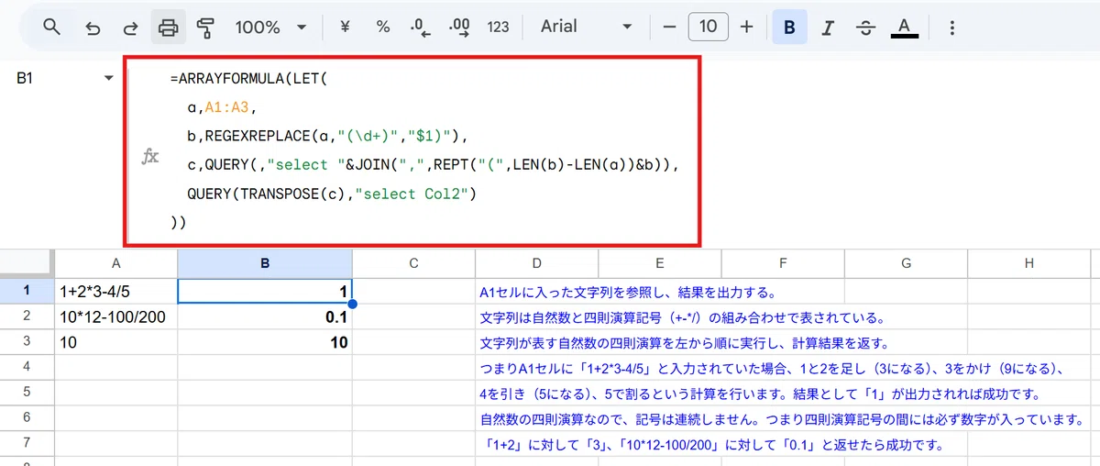Open the 123 more formats menu
This screenshot has height=466, width=1100.
click(x=498, y=28)
